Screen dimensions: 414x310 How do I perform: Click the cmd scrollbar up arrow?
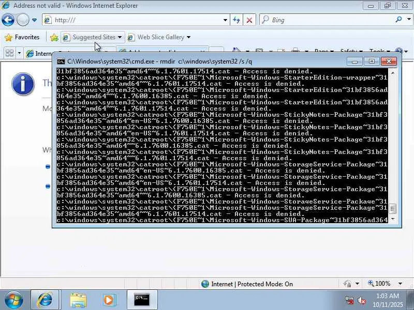pos(393,72)
